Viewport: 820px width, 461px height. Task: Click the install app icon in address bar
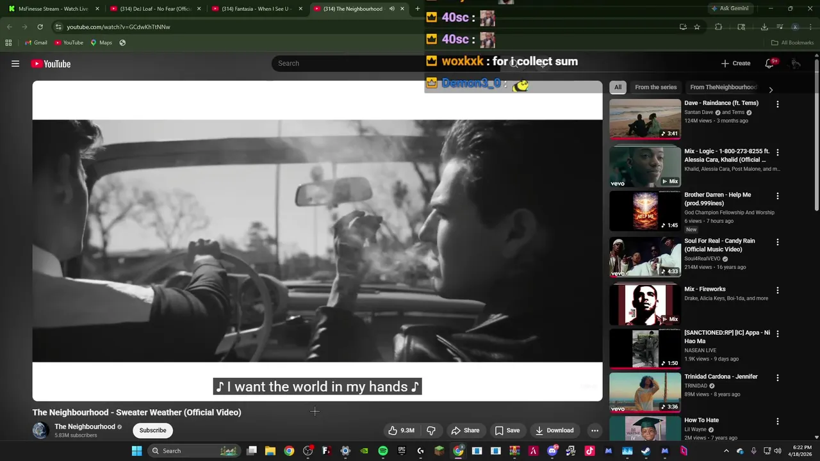coord(683,27)
